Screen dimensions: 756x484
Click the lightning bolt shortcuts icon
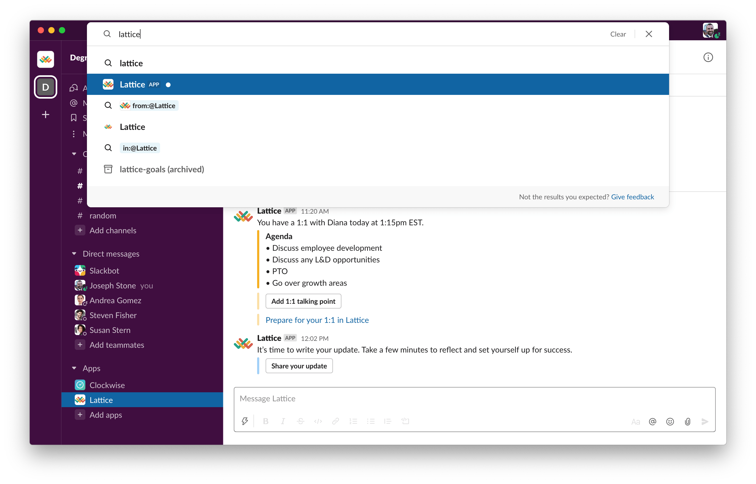[x=245, y=421]
